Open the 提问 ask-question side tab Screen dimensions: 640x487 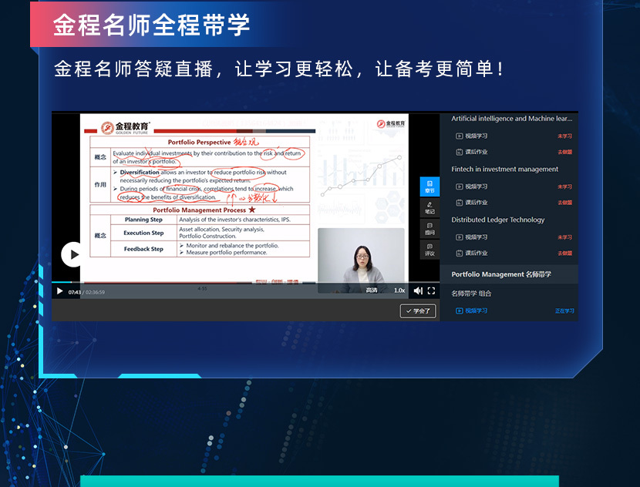click(429, 229)
